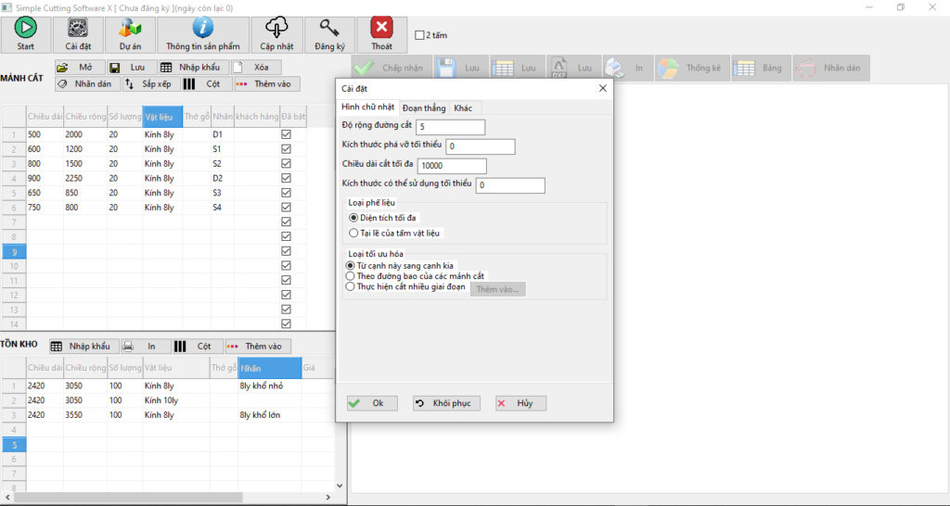Click the Bảng table button
The width and height of the screenshot is (950, 506).
(761, 68)
